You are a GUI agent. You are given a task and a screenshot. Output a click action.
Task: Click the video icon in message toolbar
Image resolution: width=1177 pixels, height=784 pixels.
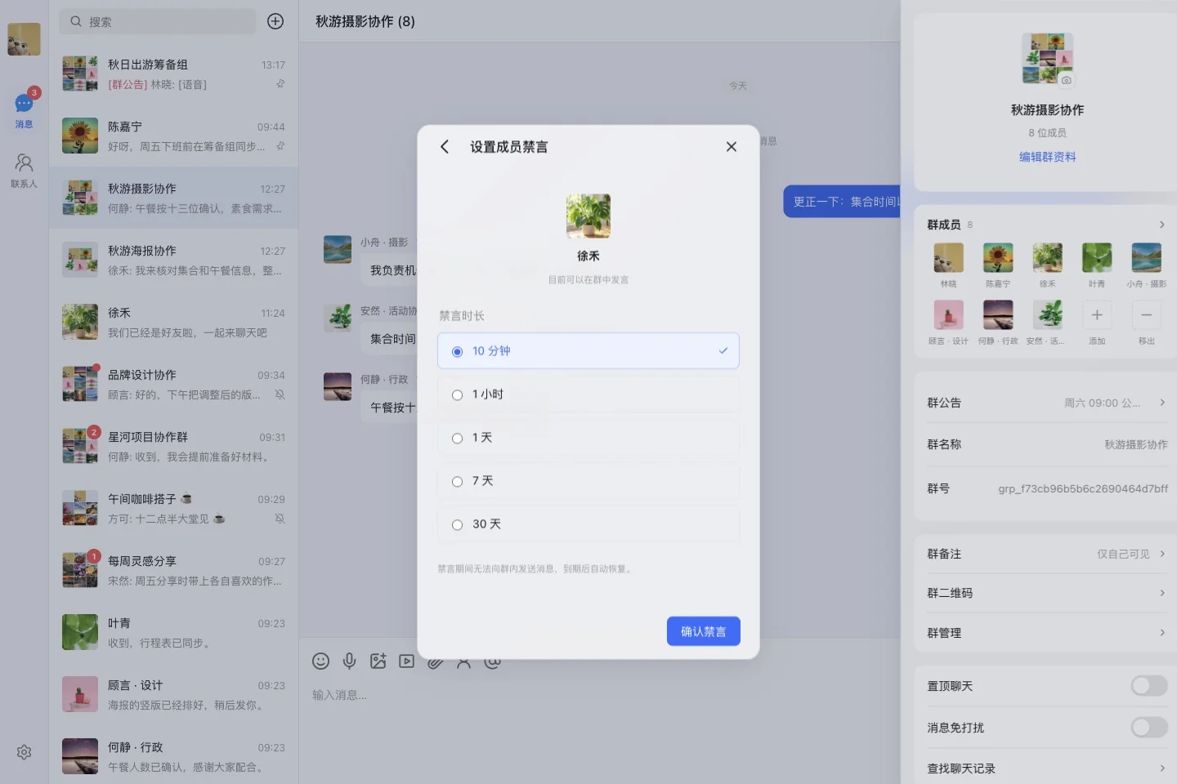click(406, 661)
